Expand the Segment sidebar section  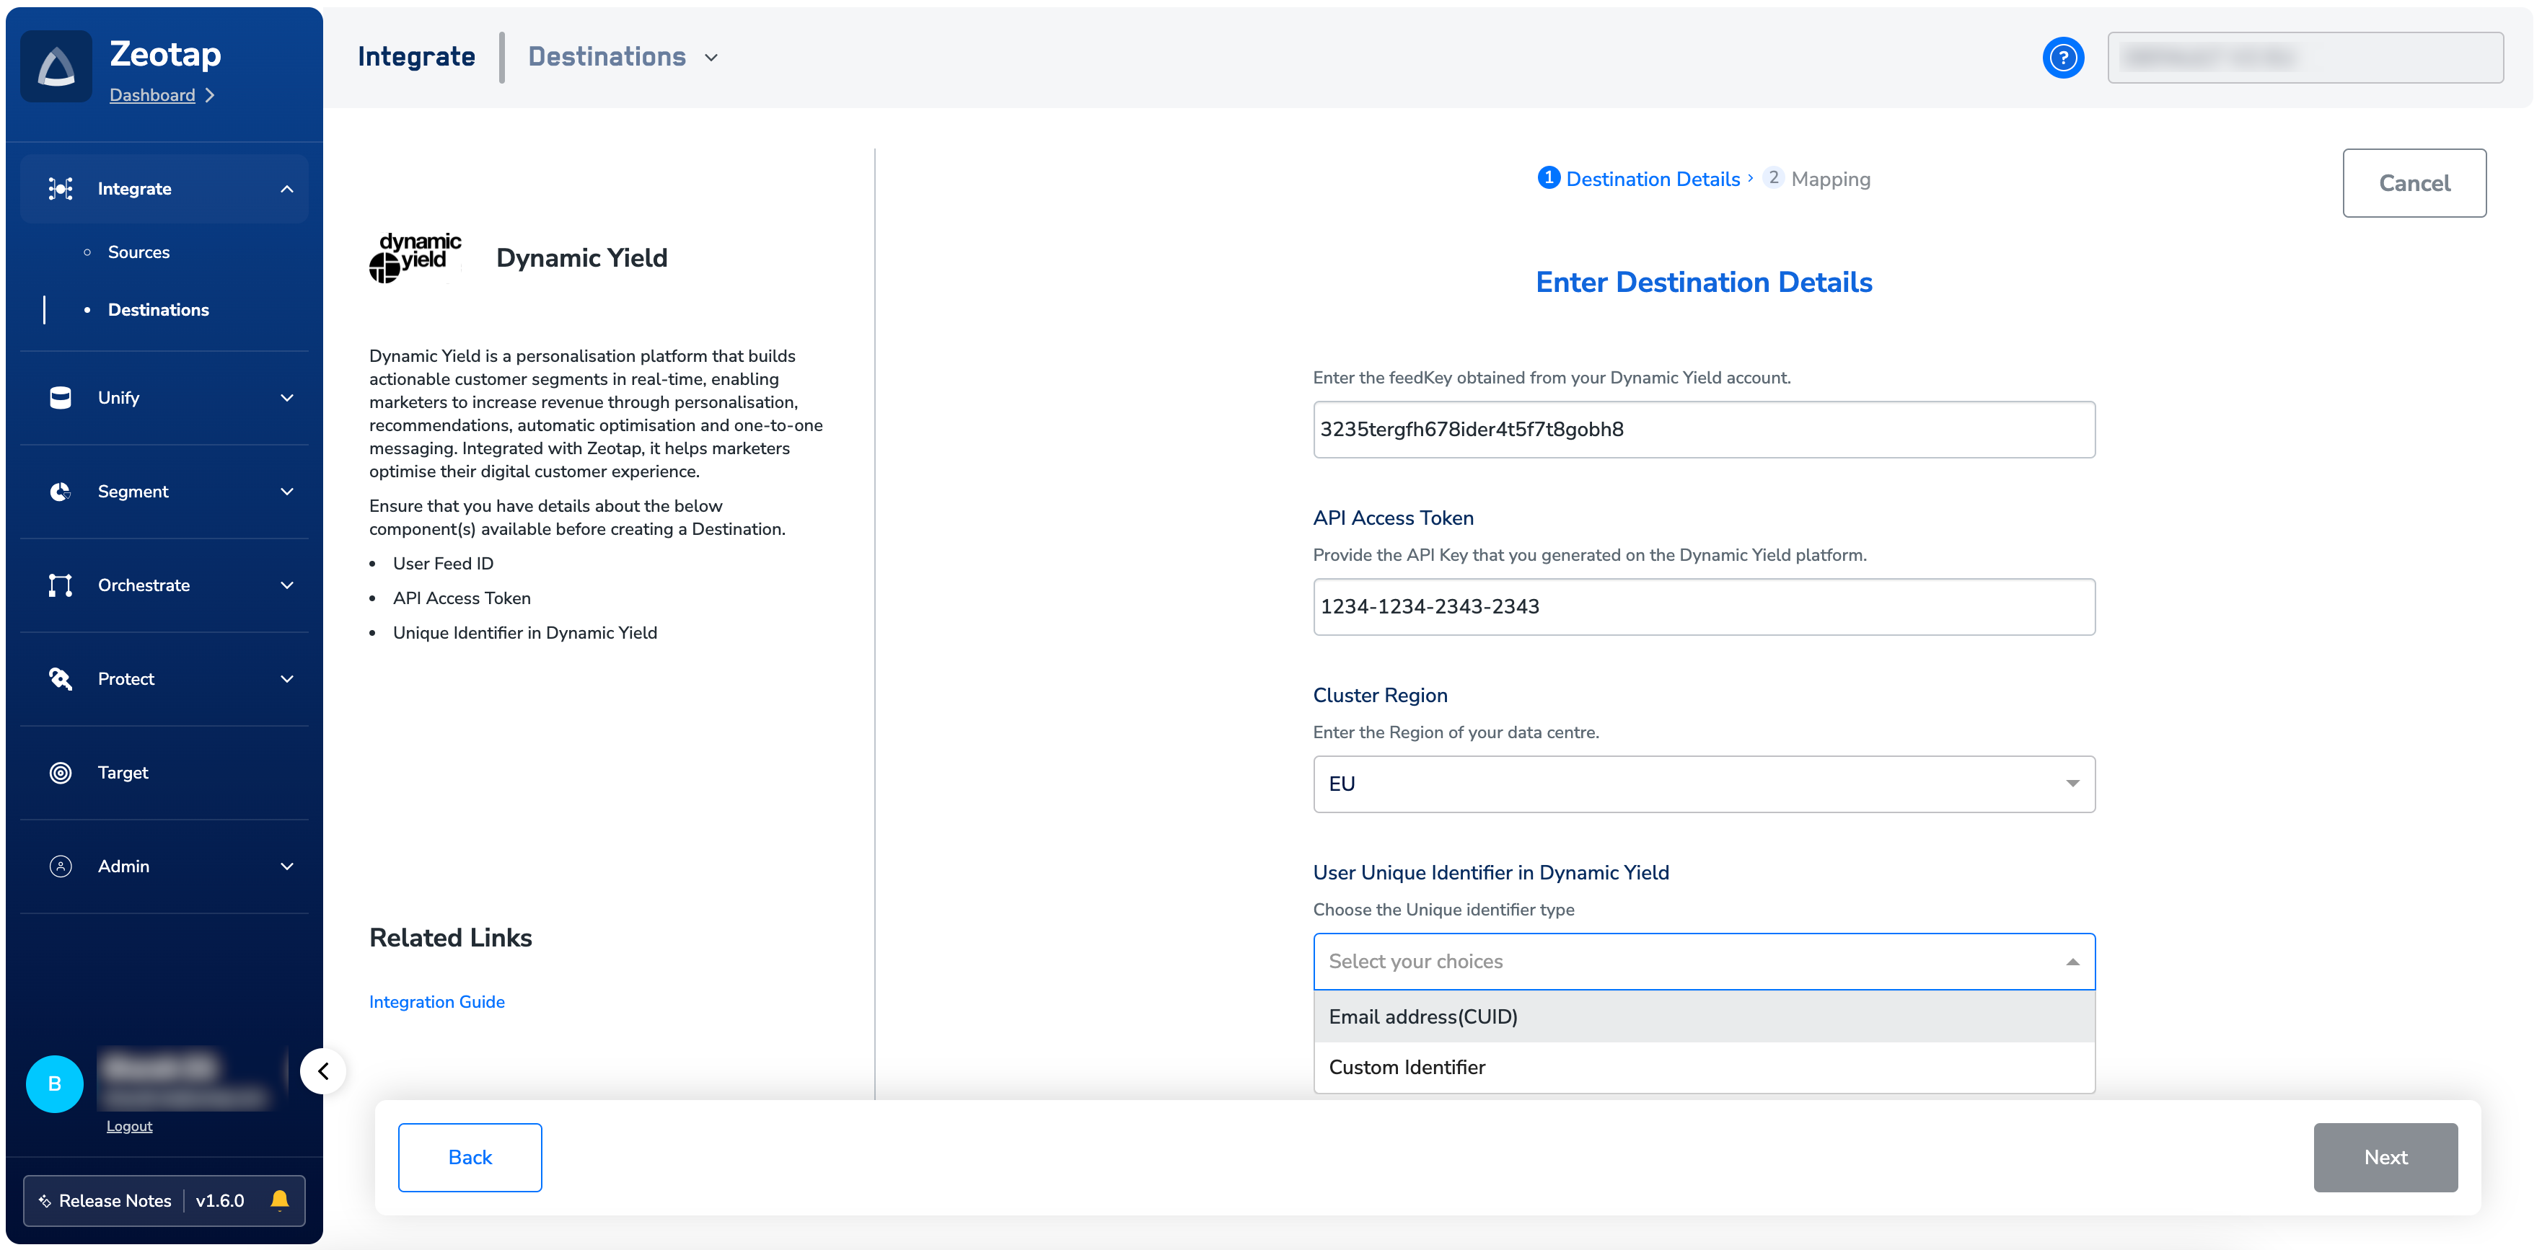coord(286,492)
